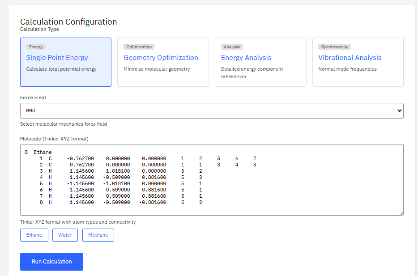The height and width of the screenshot is (276, 418).
Task: Click the Optimization badge tag
Action: [139, 47]
